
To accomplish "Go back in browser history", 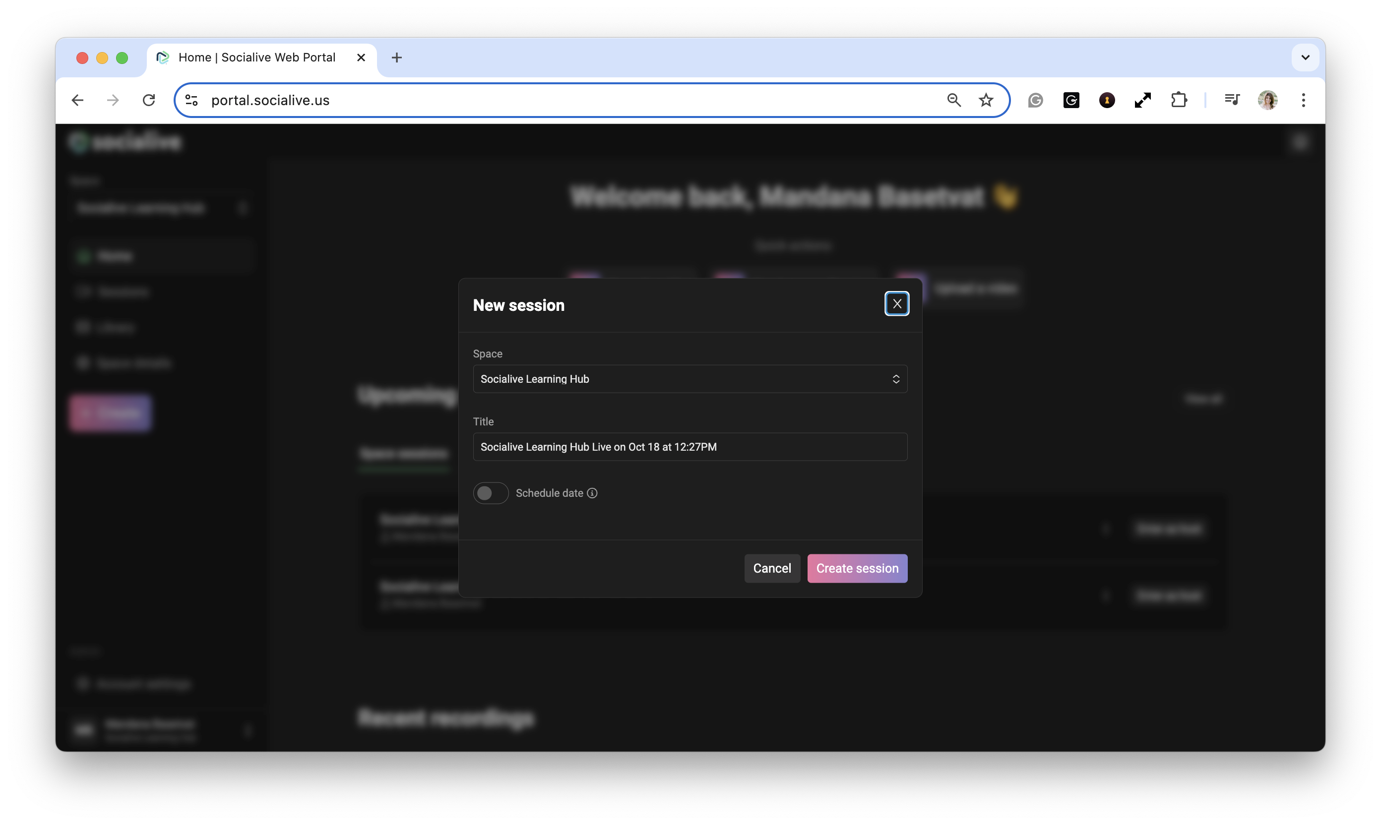I will (x=78, y=100).
